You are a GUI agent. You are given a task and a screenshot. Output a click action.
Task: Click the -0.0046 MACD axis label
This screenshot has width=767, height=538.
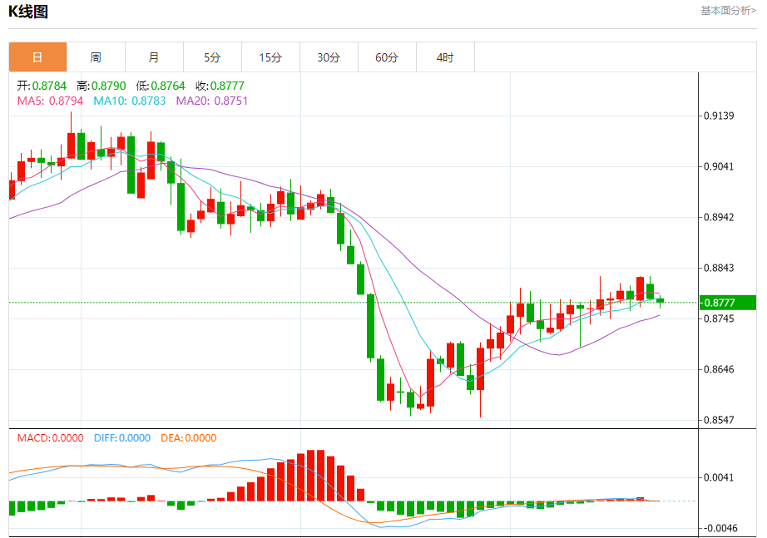click(719, 528)
